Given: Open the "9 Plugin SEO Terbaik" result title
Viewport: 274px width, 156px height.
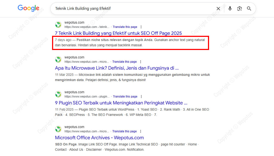Looking at the screenshot, I should (x=121, y=103).
